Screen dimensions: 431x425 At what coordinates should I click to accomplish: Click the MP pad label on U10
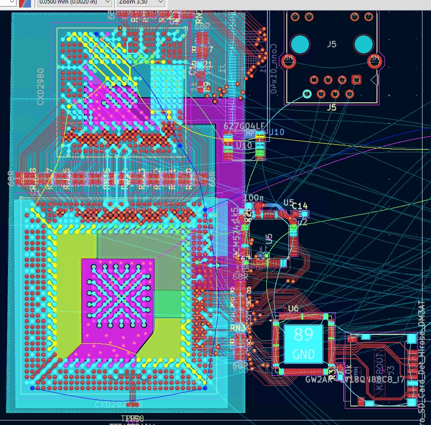coord(250,134)
